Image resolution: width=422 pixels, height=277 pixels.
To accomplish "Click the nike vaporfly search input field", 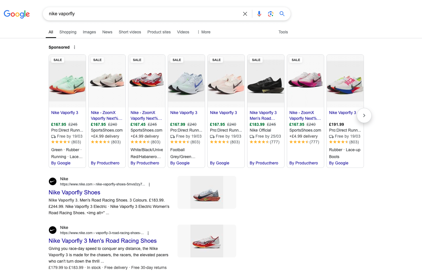I will [144, 14].
